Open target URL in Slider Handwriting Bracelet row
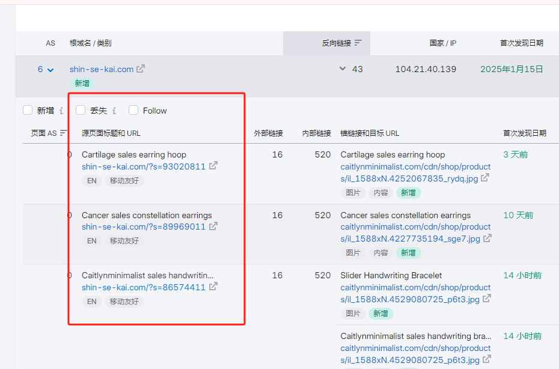Screen dimensions: 559x369 415,293
